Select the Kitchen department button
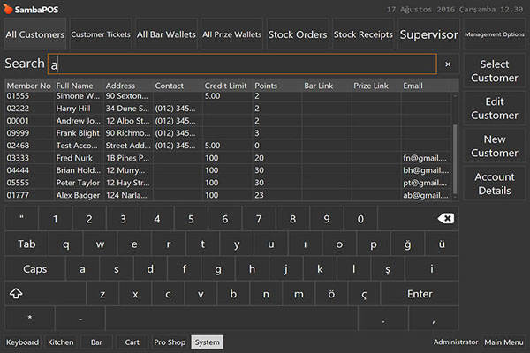This screenshot has height=353, width=530. [x=61, y=342]
